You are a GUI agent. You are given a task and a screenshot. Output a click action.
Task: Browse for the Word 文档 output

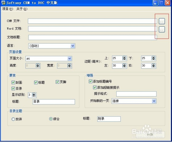click(x=162, y=29)
